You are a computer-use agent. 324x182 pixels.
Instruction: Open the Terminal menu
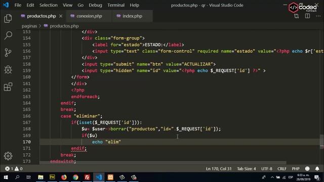click(x=116, y=5)
